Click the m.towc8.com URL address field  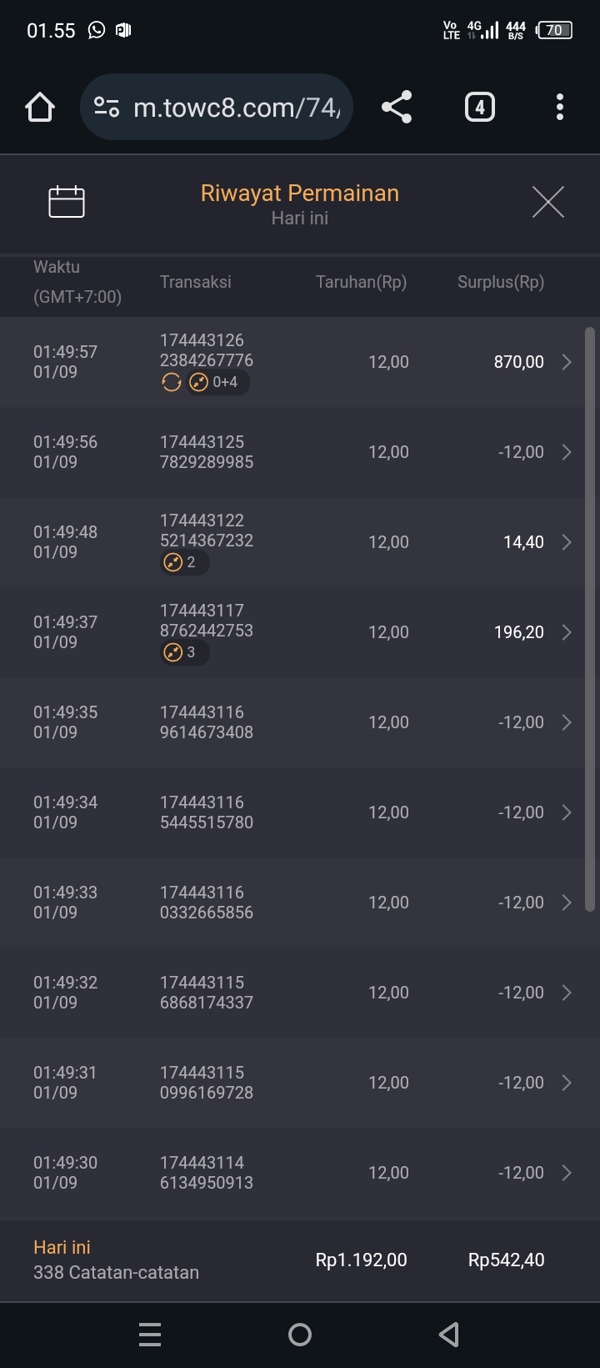pos(237,107)
